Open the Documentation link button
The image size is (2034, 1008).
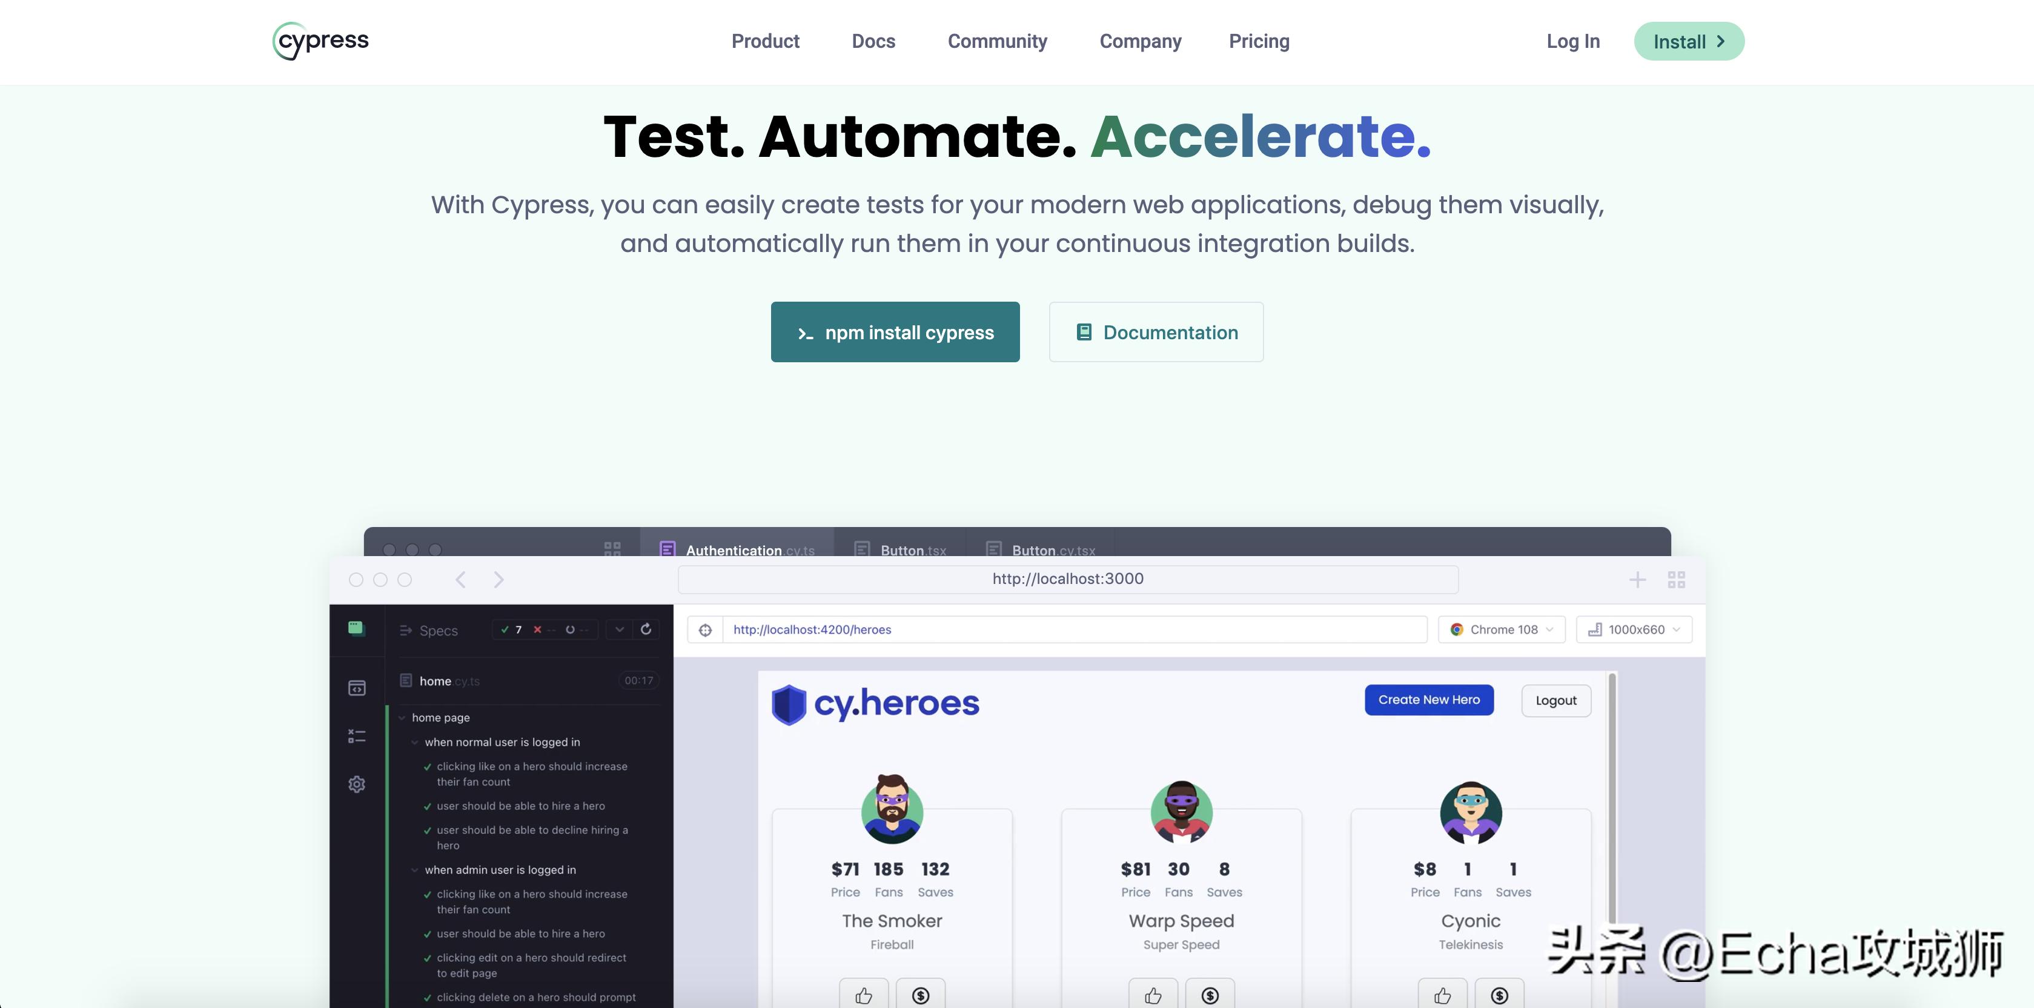1156,333
